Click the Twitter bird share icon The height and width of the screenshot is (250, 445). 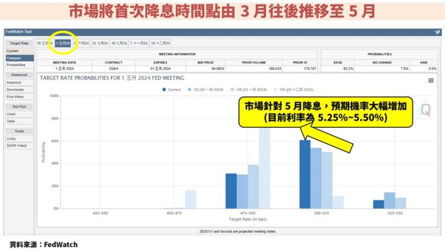pos(437,31)
